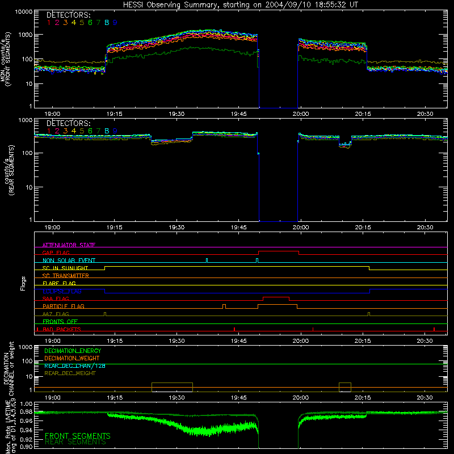Click the 20:30 tick label under the front segments plot
Screen dimensions: 454x454
coord(424,114)
